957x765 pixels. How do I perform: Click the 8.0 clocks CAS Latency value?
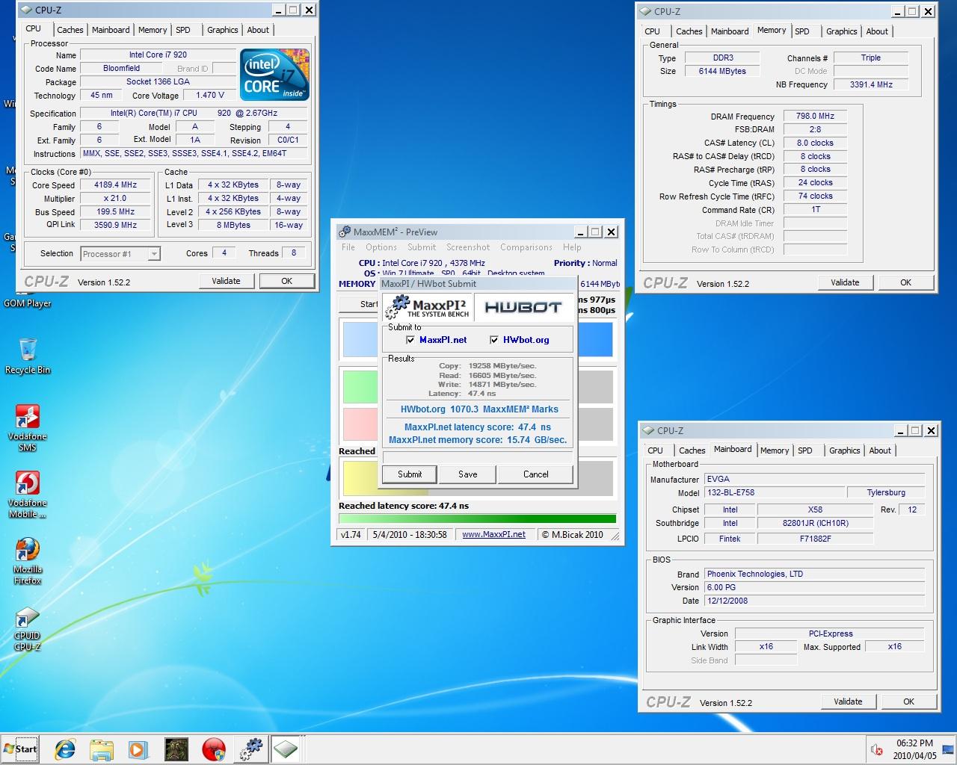815,143
